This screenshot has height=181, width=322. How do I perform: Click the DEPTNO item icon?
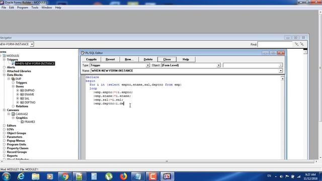click(x=22, y=102)
